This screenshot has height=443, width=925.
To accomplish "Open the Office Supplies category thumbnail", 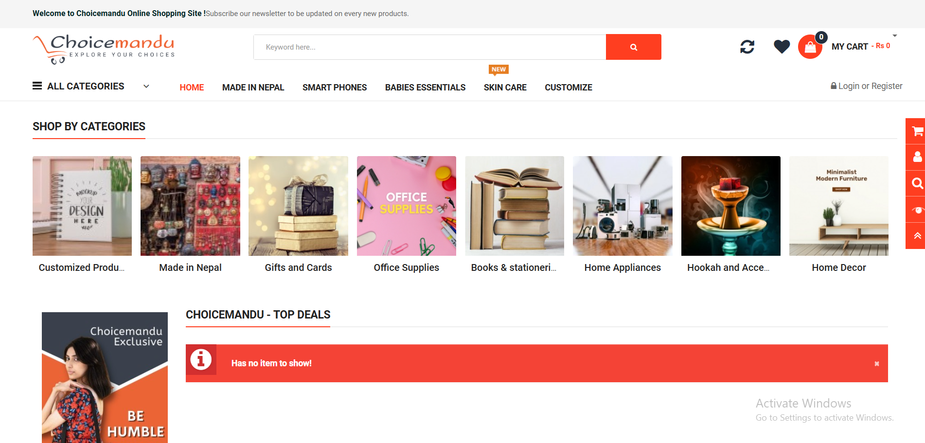I will [x=406, y=206].
